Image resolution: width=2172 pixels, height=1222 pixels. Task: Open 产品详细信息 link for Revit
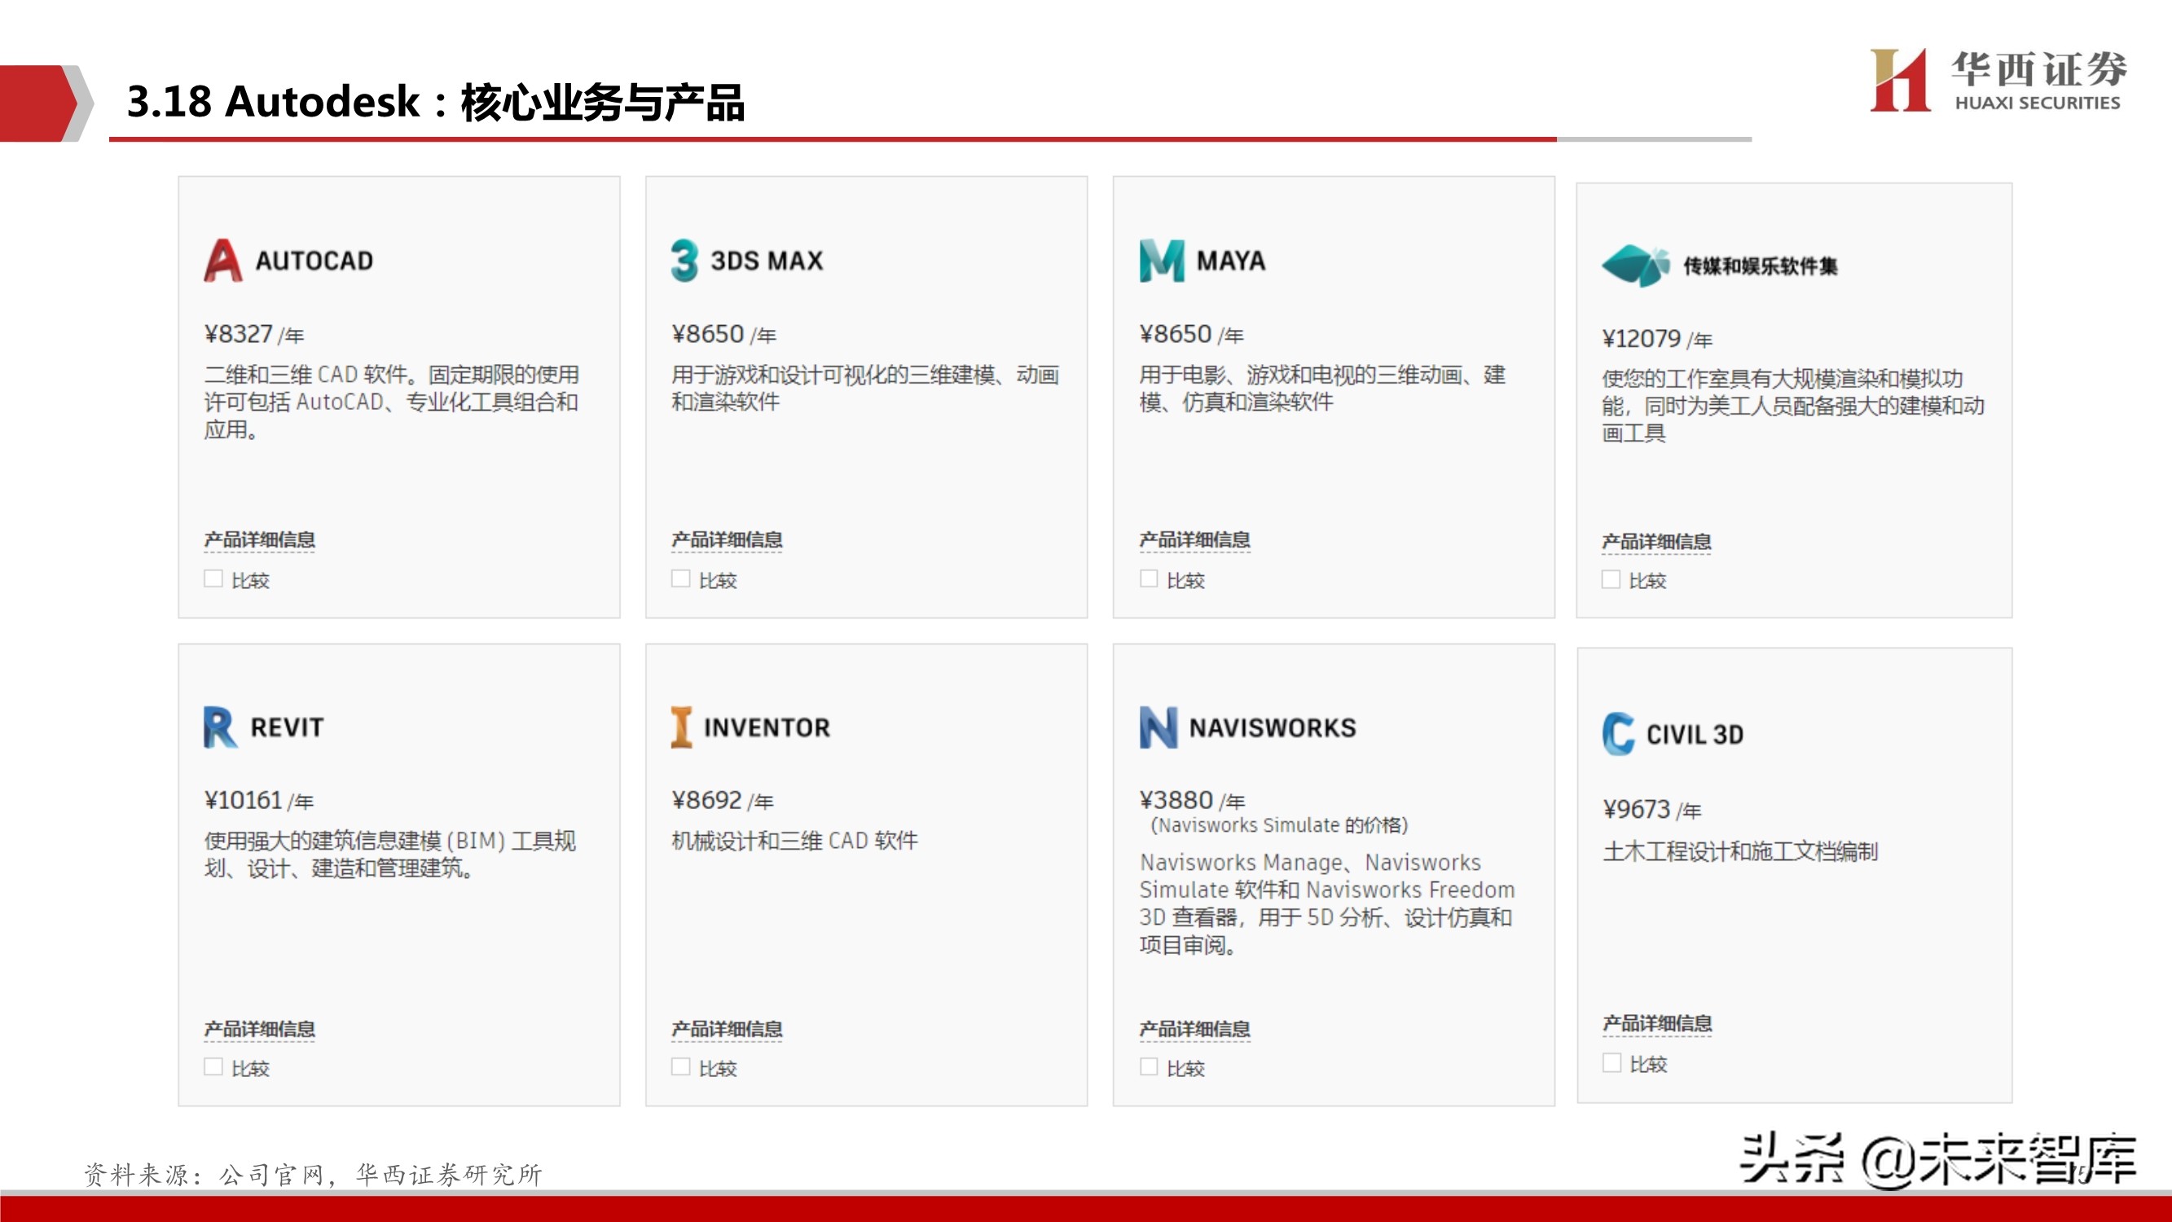[x=259, y=1029]
